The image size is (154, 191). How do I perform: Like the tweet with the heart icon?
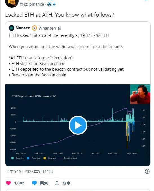pyautogui.click(x=8, y=183)
